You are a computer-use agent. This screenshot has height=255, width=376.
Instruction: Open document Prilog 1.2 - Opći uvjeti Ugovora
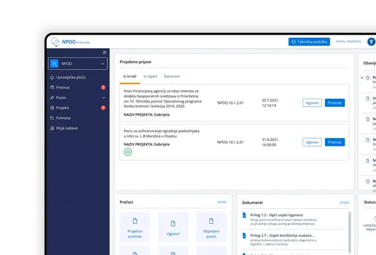point(276,215)
